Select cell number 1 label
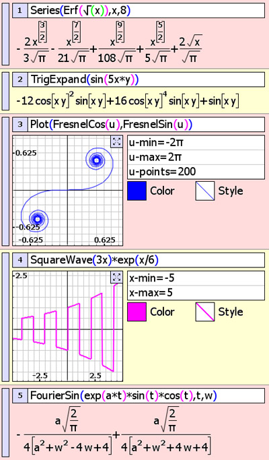 (x=20, y=11)
